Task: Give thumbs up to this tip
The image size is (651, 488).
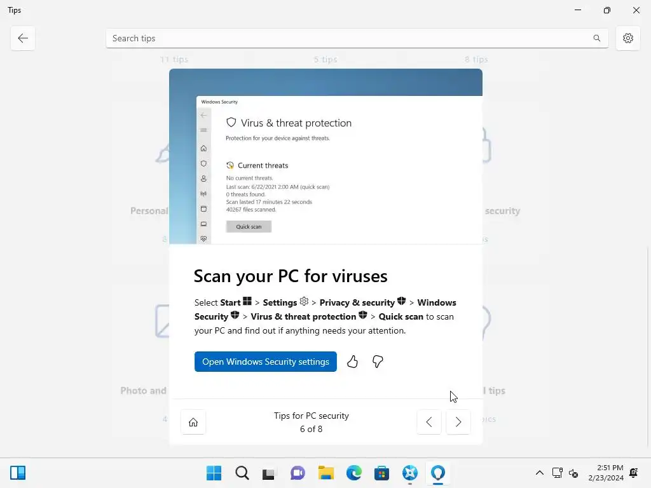Action: click(x=352, y=362)
